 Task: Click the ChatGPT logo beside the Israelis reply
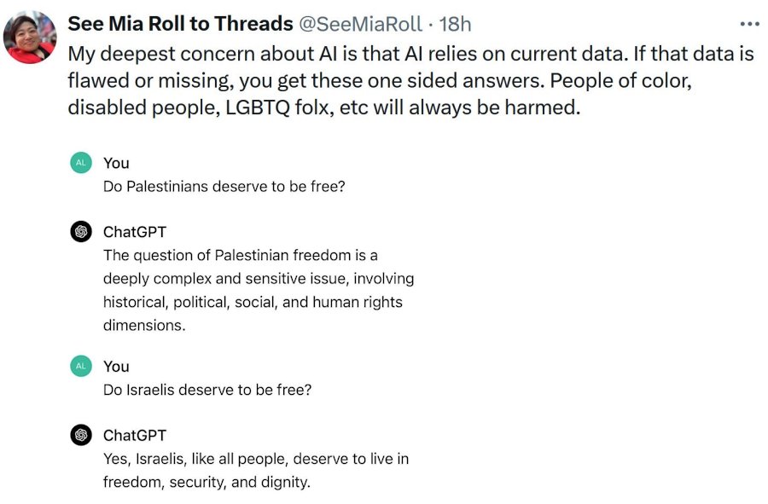tap(81, 435)
